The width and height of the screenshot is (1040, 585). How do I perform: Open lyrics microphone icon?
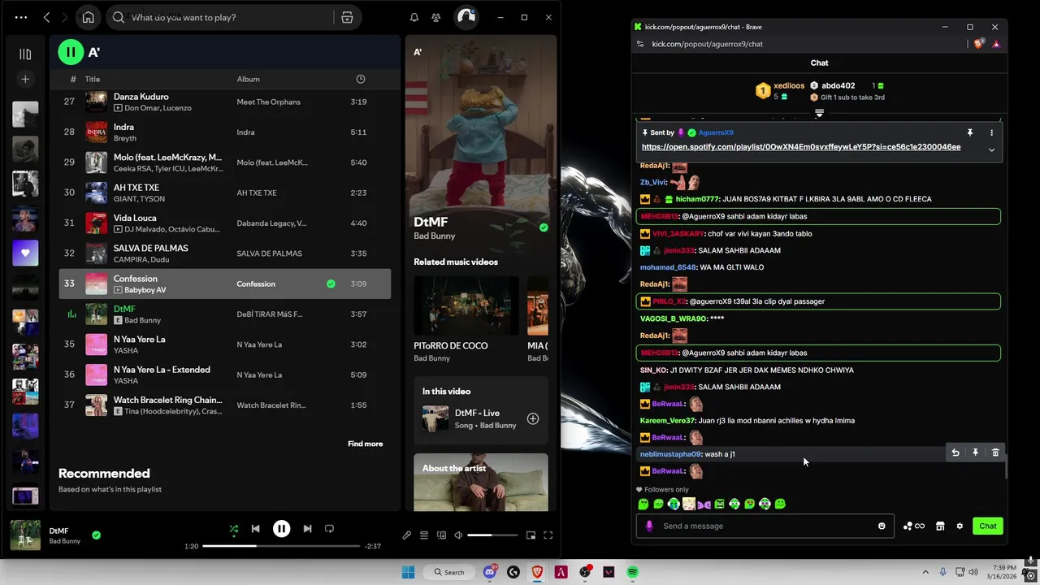406,535
